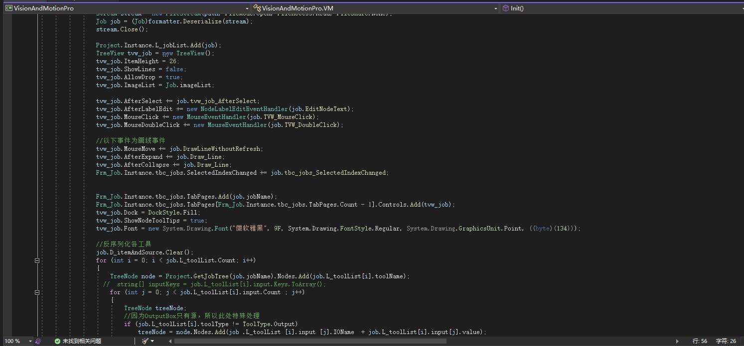Click "tbc_jobs_SelectedIndexChanged" handler name
This screenshot has height=346, width=744.
tap(335, 173)
